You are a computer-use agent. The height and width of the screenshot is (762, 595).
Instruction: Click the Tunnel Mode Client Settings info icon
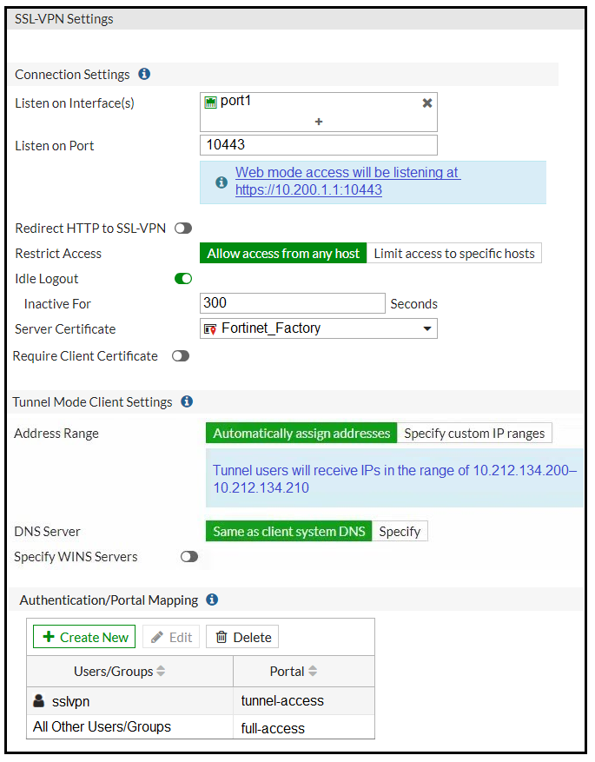(187, 401)
